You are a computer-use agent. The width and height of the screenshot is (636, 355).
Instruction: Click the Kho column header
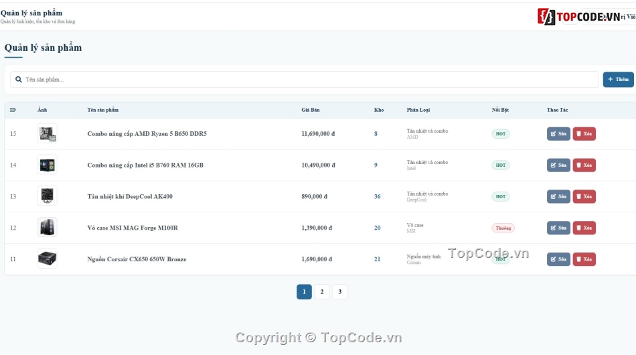pyautogui.click(x=379, y=110)
